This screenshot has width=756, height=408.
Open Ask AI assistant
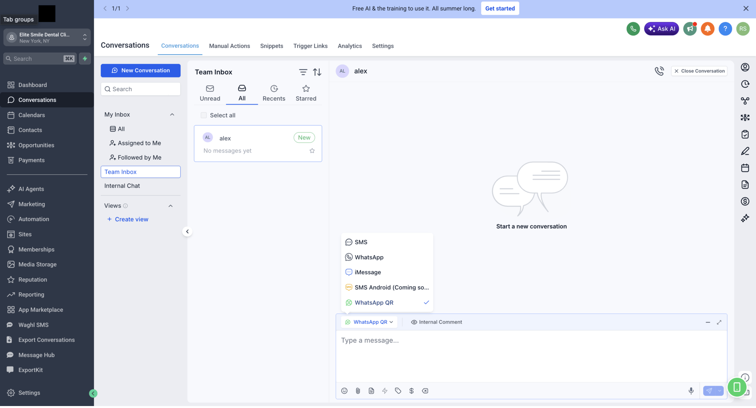(x=661, y=29)
